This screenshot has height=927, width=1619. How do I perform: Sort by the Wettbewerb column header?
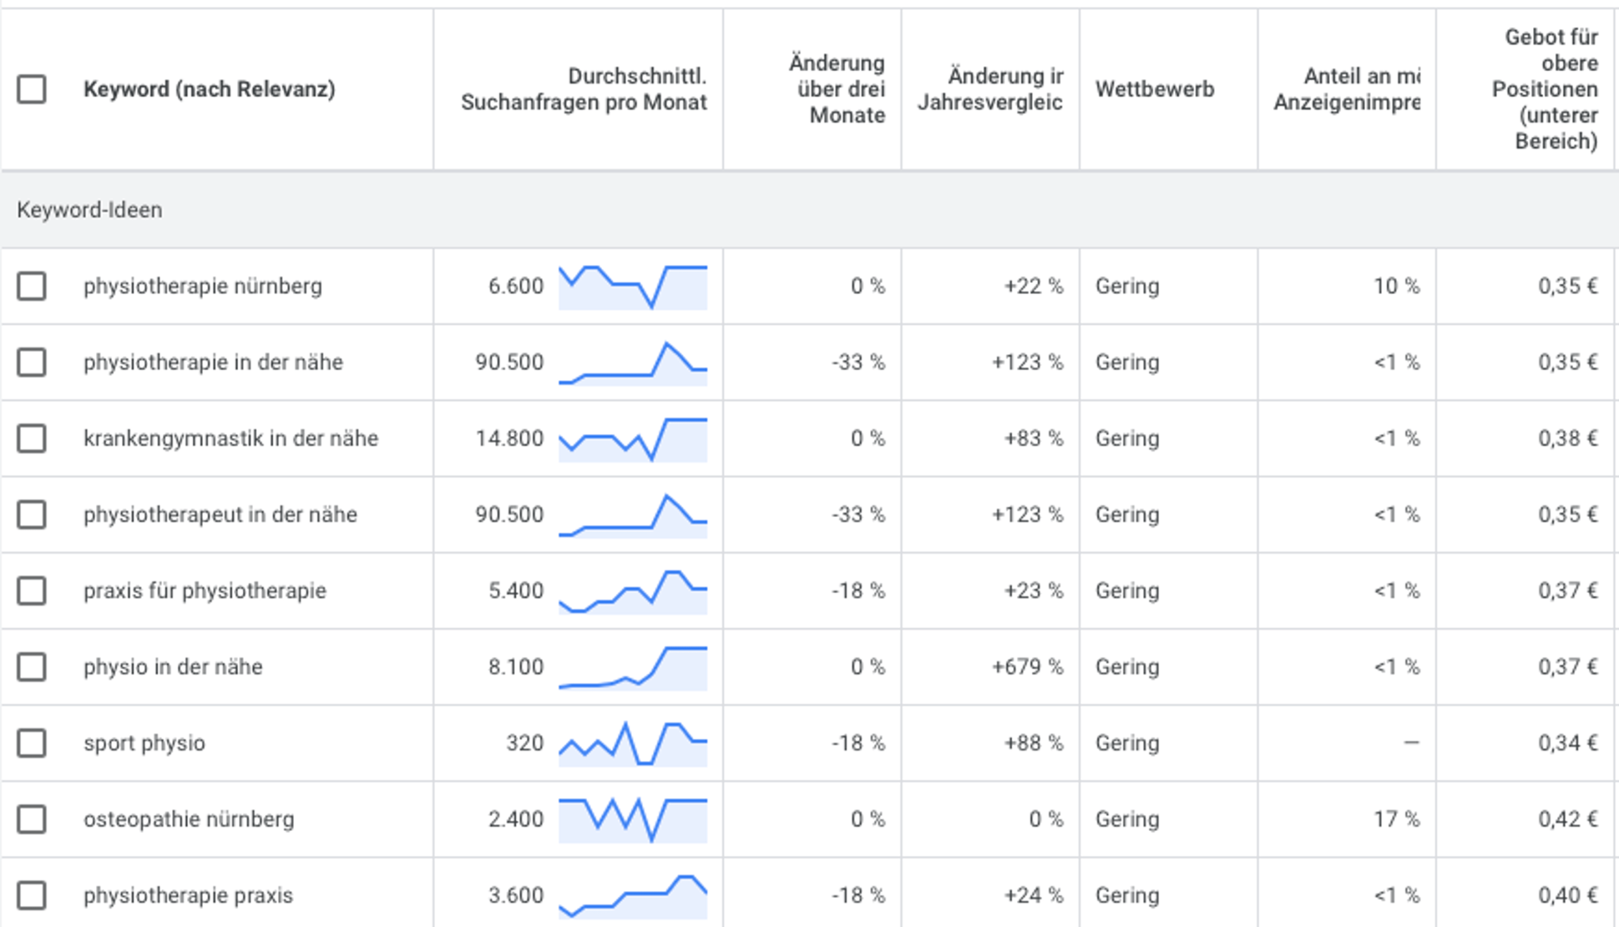tap(1154, 89)
